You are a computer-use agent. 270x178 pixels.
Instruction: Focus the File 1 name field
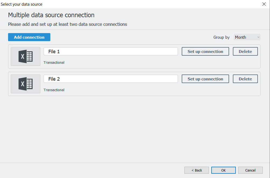pos(111,52)
